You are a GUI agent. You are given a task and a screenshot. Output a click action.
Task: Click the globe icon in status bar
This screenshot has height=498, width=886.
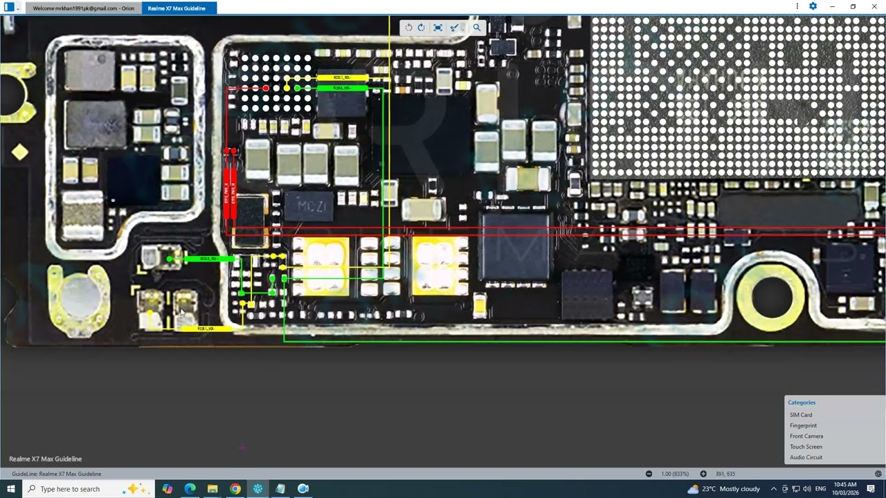point(878,474)
